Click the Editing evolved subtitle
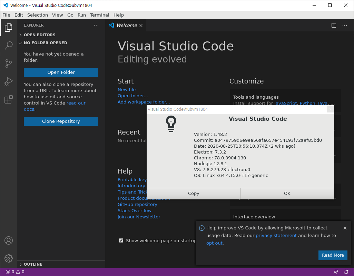The image size is (354, 276). click(153, 59)
